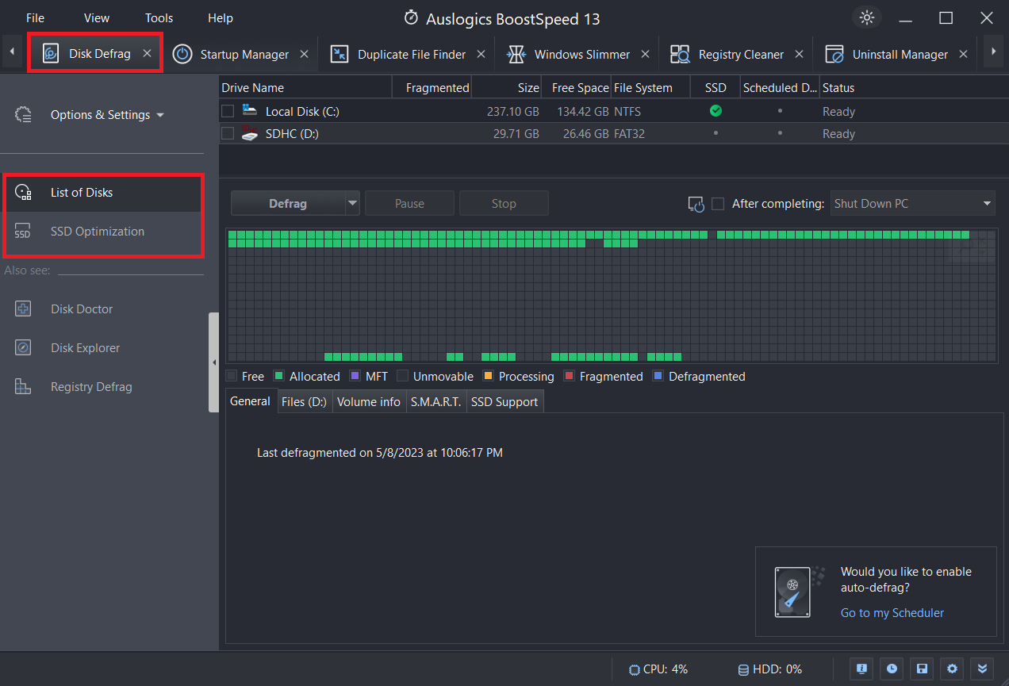Close the Registry Cleaner tab

pos(799,54)
